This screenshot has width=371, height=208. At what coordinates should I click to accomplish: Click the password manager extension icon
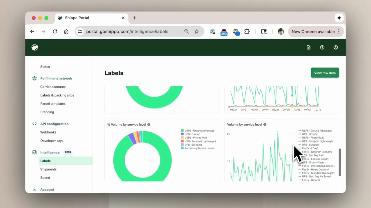212,31
